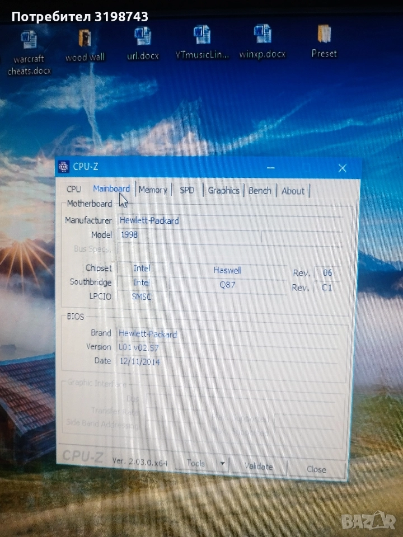This screenshot has width=403, height=537.
Task: Select the Mainboard tab
Action: pyautogui.click(x=111, y=189)
